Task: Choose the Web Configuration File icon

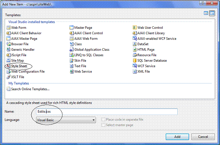Action: point(9,71)
